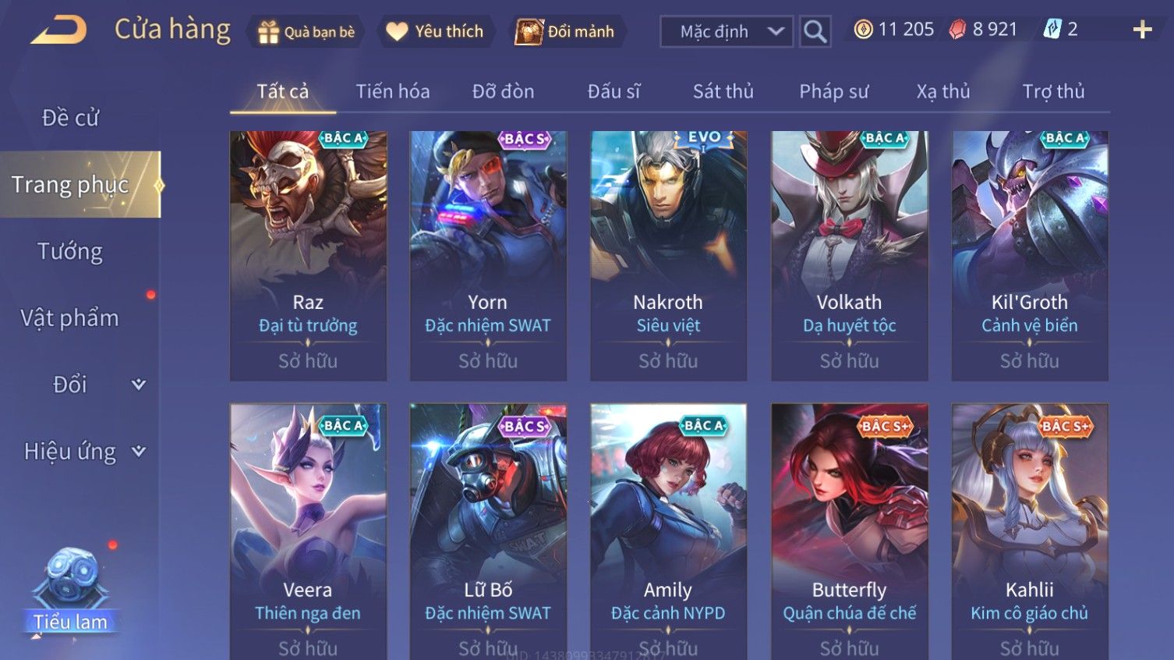Tap the blue ticket currency icon
1174x660 pixels.
point(1052,30)
